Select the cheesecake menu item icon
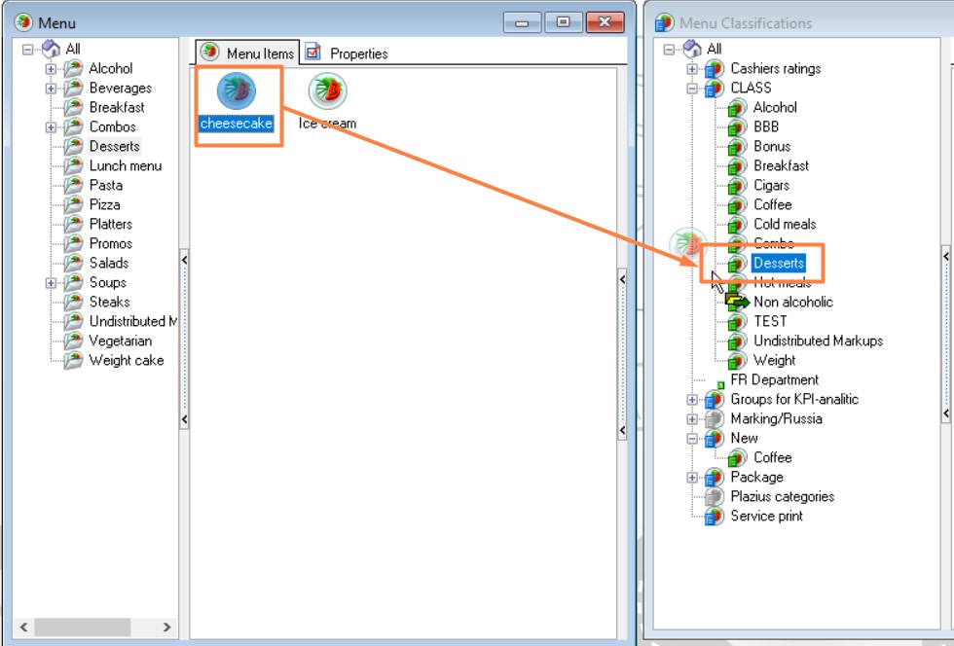 click(x=236, y=90)
